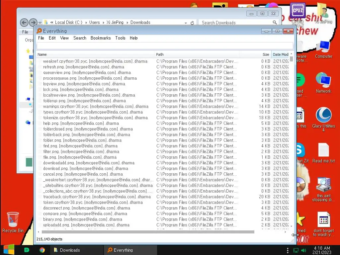Open recent locations dropdown in Downloads window

[x=40, y=23]
